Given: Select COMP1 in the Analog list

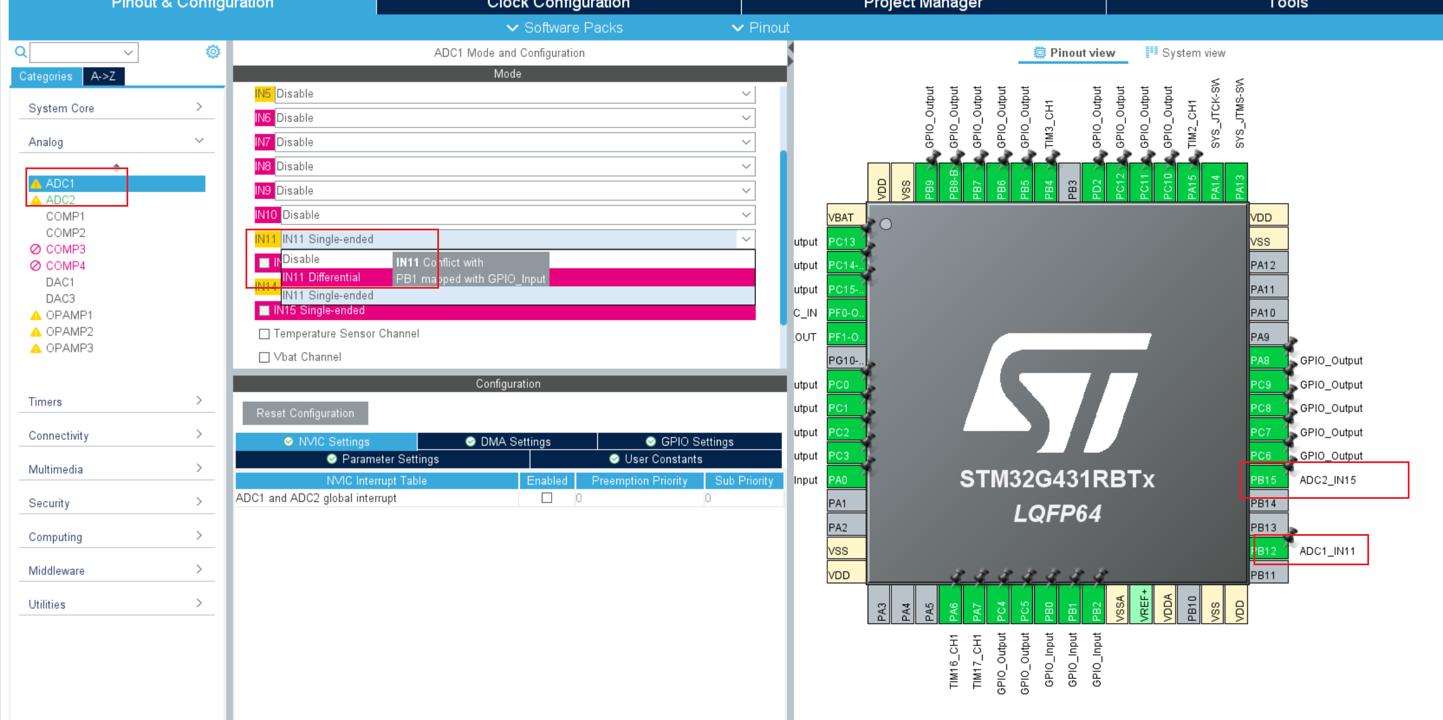Looking at the screenshot, I should (x=65, y=217).
